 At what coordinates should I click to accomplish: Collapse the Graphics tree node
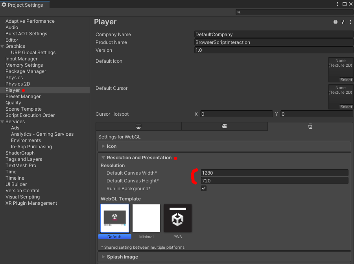point(2,46)
